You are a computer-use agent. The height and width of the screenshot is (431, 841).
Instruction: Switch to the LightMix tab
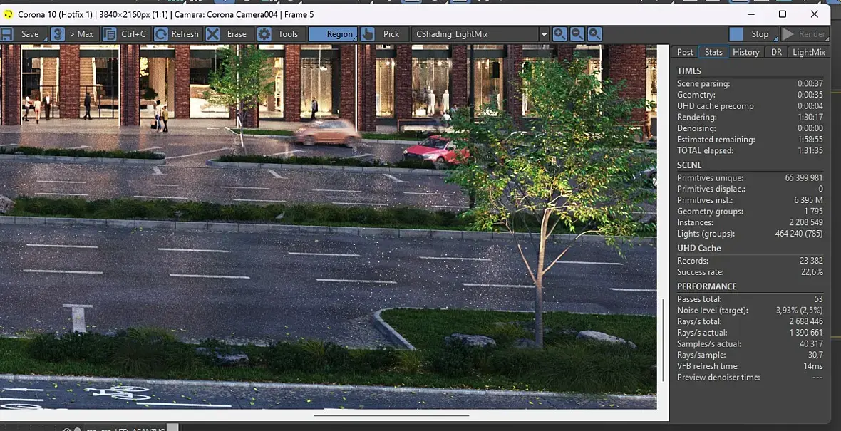[x=809, y=52]
